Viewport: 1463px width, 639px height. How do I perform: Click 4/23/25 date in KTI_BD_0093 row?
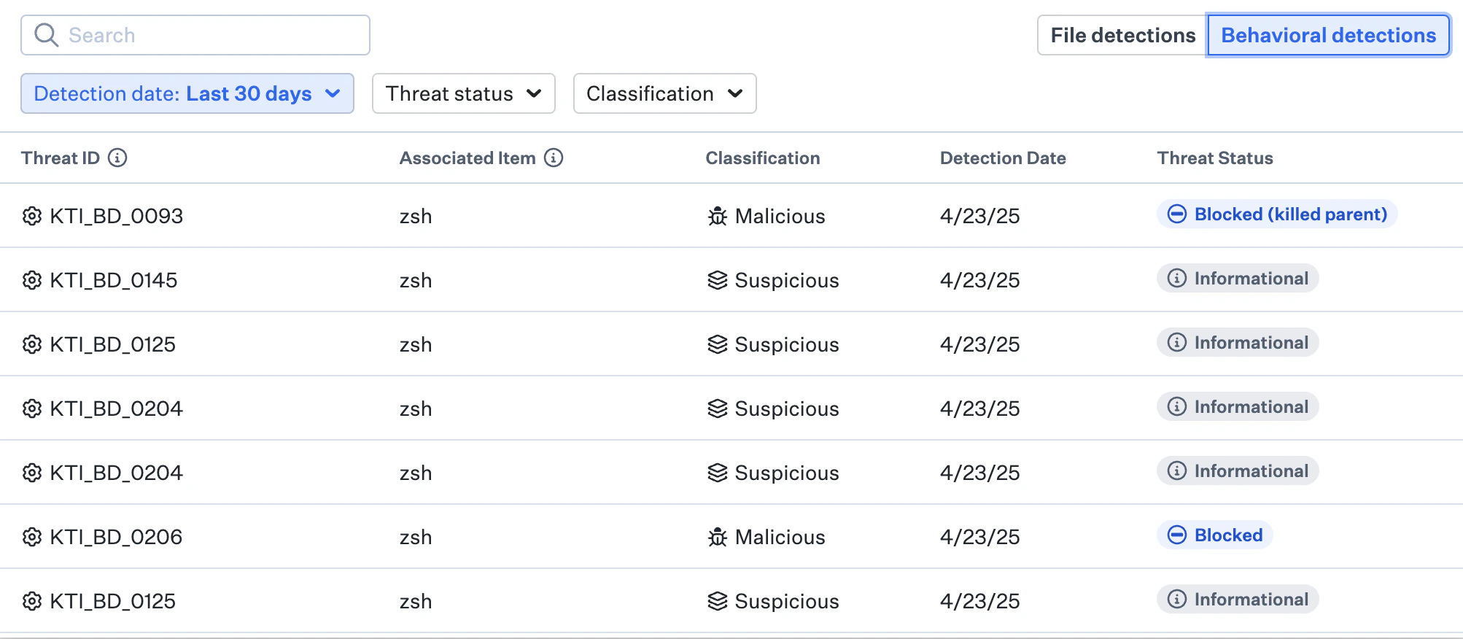point(980,216)
